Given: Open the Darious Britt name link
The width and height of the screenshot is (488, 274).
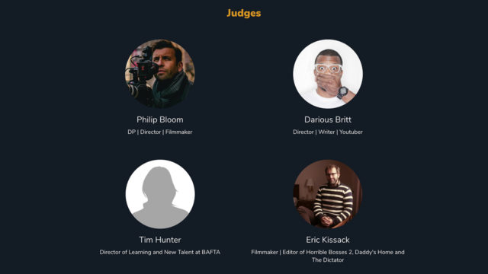Looking at the screenshot, I should point(328,119).
